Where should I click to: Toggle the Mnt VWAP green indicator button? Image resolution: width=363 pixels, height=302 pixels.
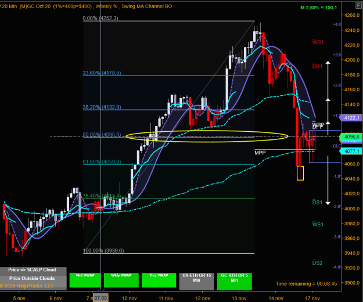coord(85,281)
